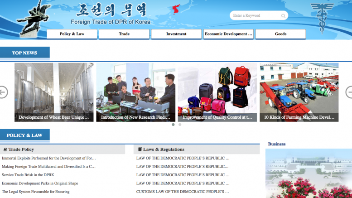
Task: Click the previous slide arrow in carousel
Action: [x=3, y=92]
